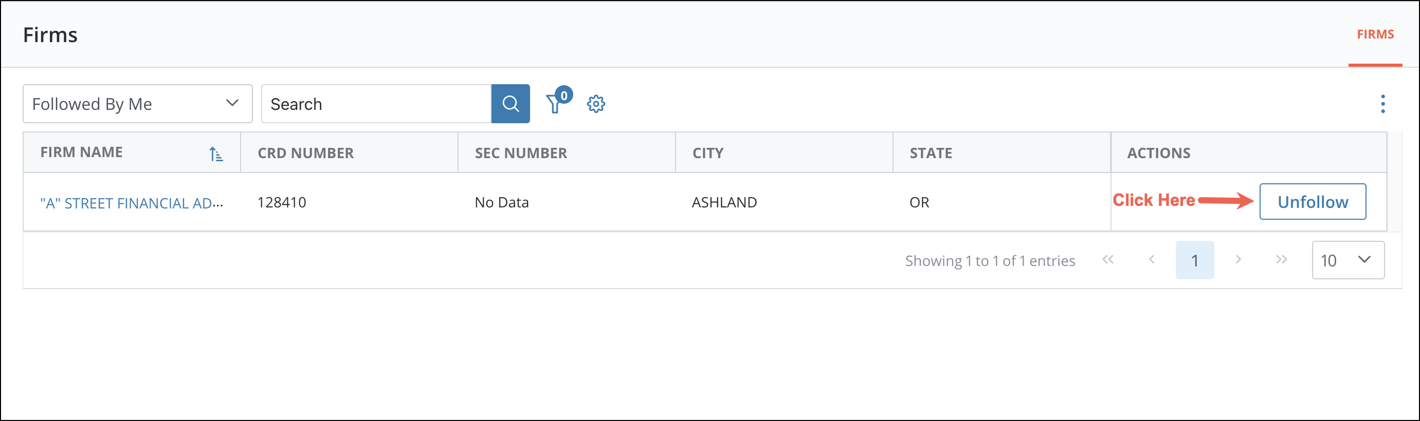The image size is (1420, 421).
Task: Open table settings gear icon
Action: coord(595,104)
